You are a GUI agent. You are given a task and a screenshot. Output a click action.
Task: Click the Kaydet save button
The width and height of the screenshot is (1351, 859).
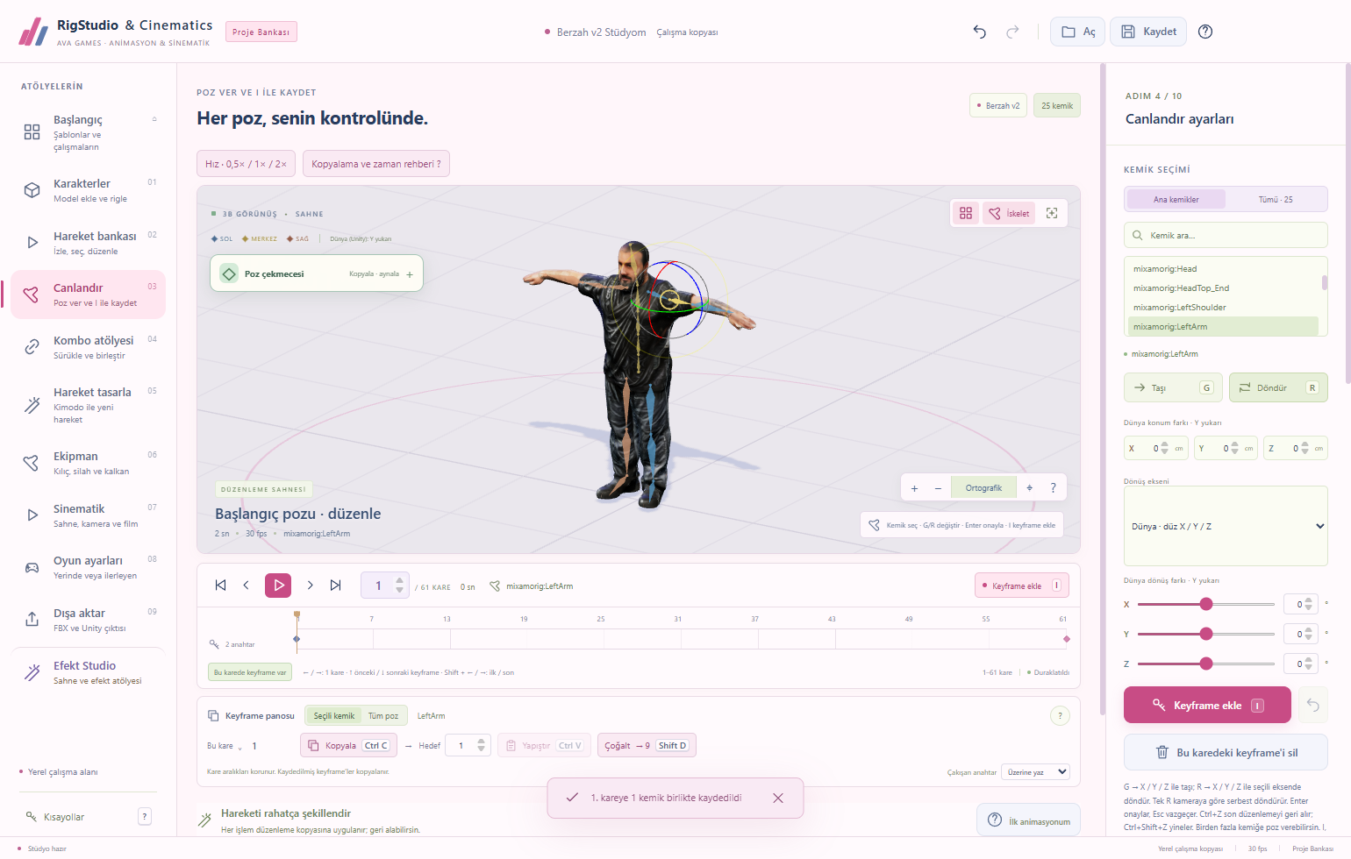coord(1148,32)
